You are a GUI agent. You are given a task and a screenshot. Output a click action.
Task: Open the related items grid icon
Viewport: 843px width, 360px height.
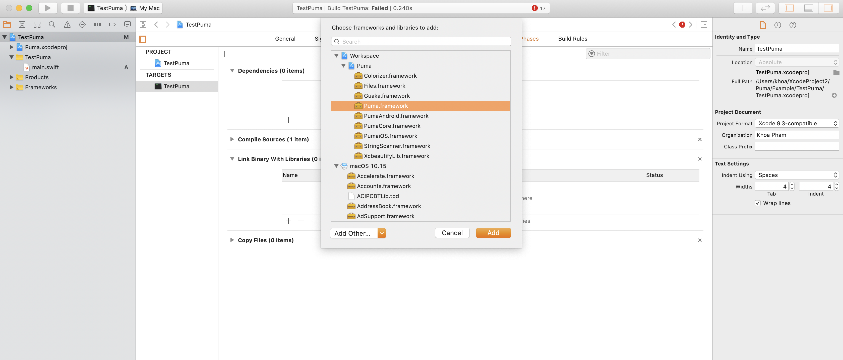coord(143,25)
